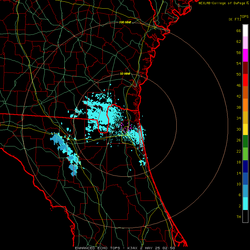Click the white swatch in the tops legend
The width and height of the screenshot is (250, 250).
pyautogui.click(x=245, y=31)
